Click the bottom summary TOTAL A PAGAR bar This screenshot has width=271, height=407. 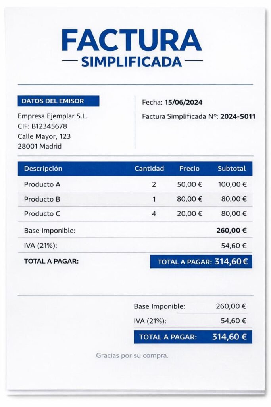click(x=193, y=337)
